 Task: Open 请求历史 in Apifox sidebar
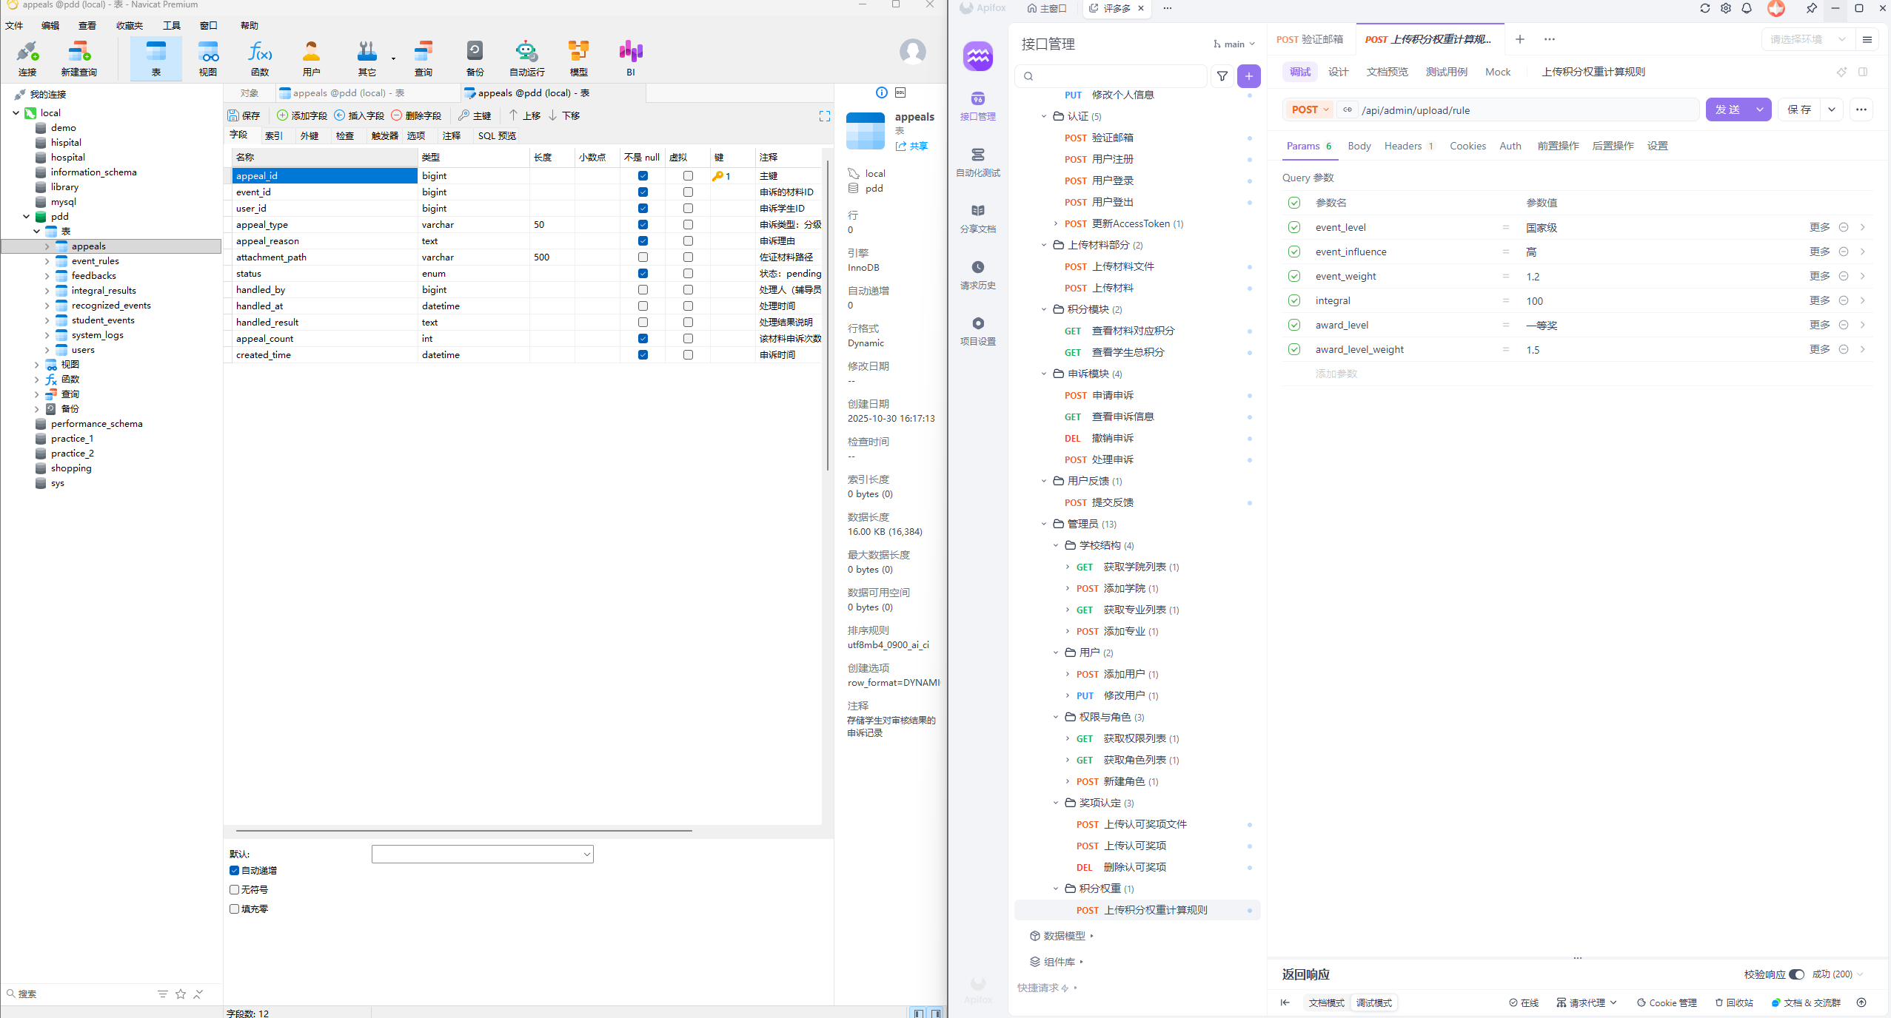click(977, 274)
